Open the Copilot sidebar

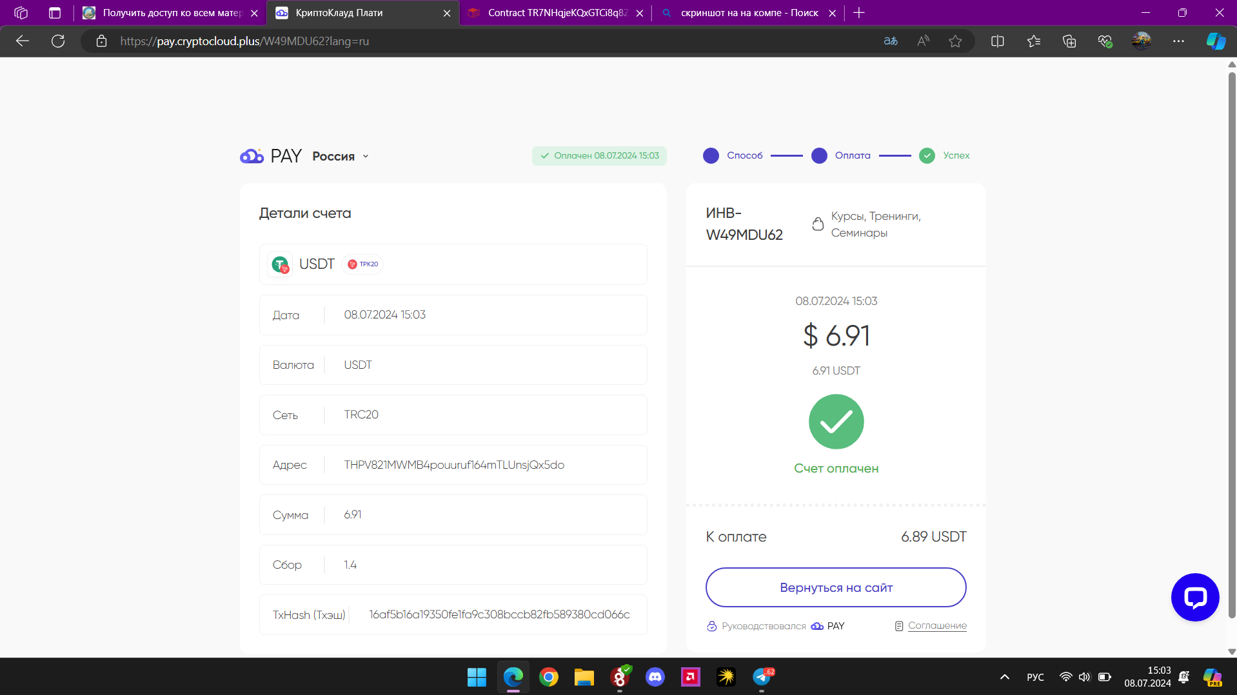(1216, 41)
